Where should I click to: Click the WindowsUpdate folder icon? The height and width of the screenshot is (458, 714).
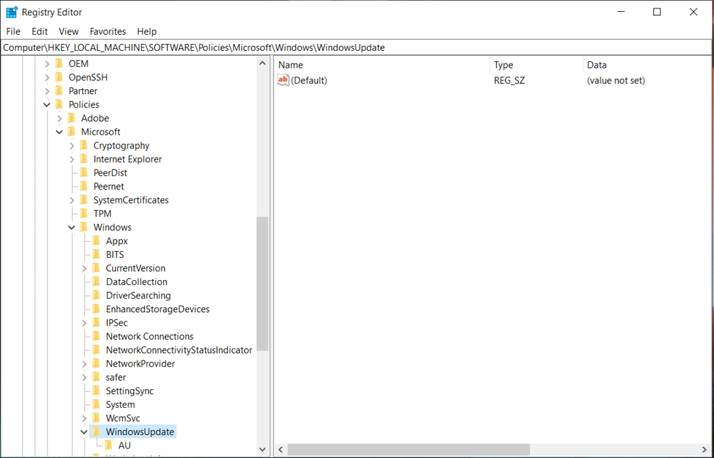[x=97, y=432]
